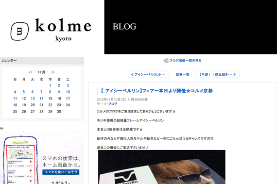Select calendar date 12

click(24, 99)
